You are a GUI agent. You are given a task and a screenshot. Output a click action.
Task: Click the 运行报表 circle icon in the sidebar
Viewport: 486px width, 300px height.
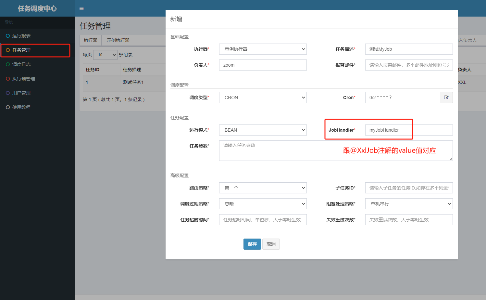[x=8, y=36]
